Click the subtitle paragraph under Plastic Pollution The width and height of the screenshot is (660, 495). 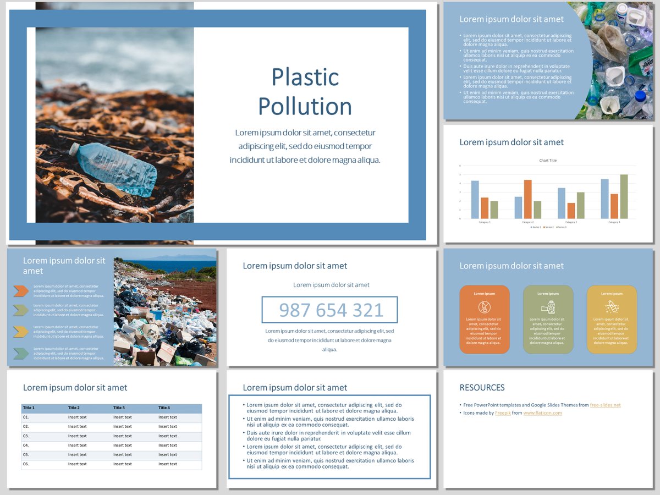coord(305,146)
